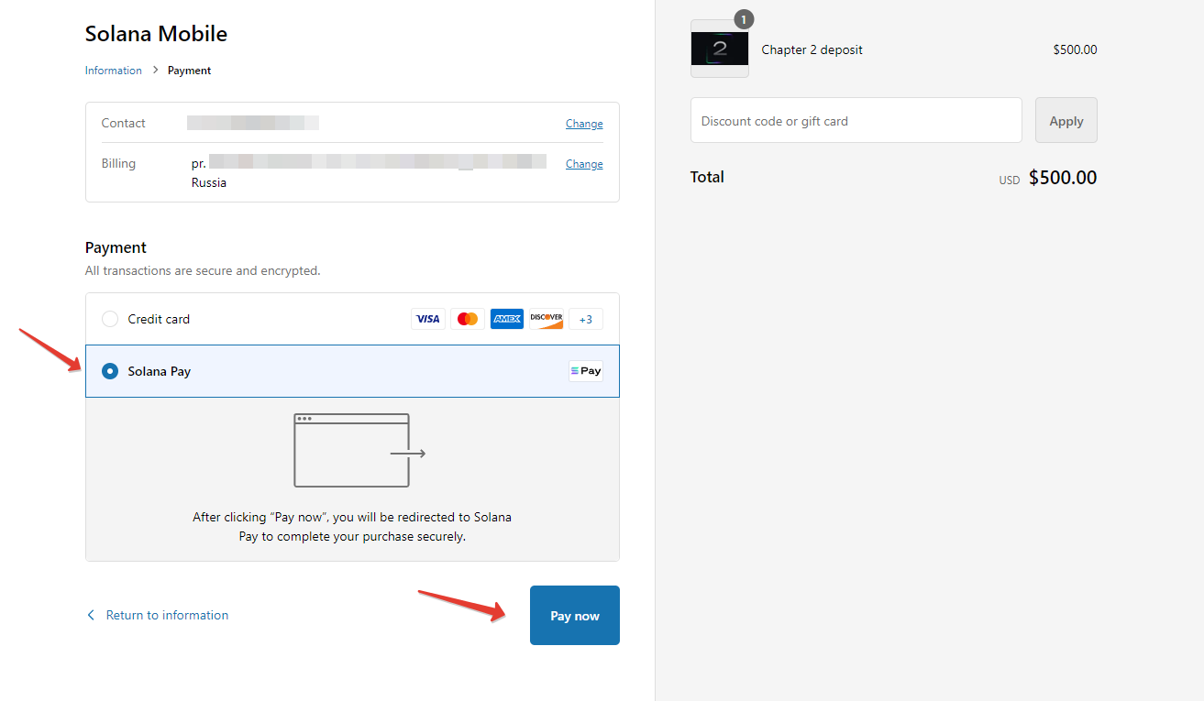Change the Billing address
Image resolution: width=1204 pixels, height=701 pixels.
[x=584, y=164]
